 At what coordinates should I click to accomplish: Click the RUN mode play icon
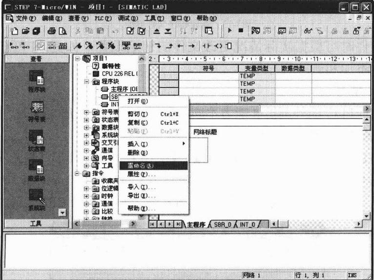229,31
